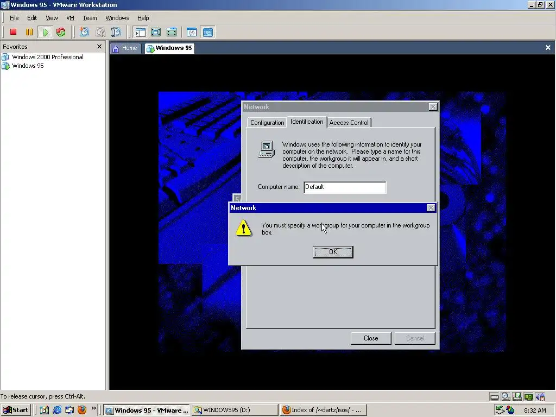The width and height of the screenshot is (556, 417).
Task: Switch to WINDOWS95 (D:) taskbar window
Action: click(235, 410)
